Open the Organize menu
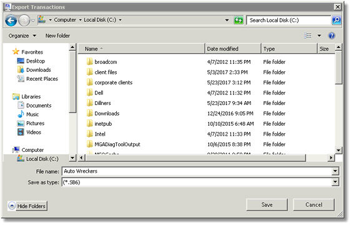This screenshot has height=225, width=351. 22,36
